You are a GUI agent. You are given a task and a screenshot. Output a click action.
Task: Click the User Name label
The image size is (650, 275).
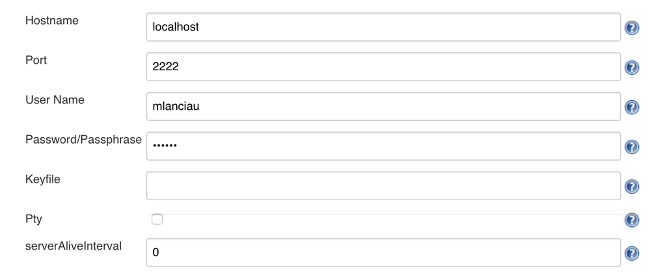pyautogui.click(x=55, y=100)
